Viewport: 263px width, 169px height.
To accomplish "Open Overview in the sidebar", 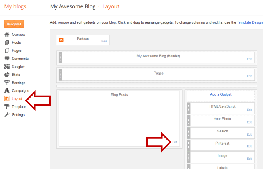I will click(x=18, y=35).
